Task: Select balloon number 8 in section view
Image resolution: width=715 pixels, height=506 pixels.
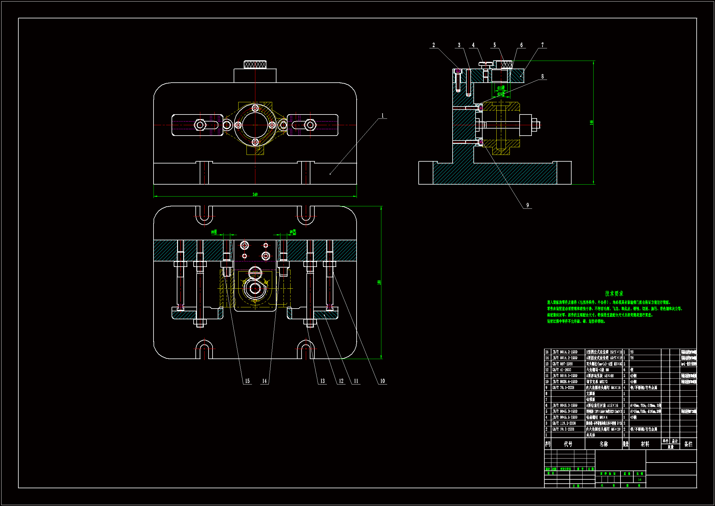Action: (542, 76)
